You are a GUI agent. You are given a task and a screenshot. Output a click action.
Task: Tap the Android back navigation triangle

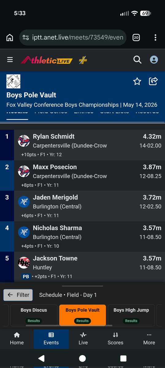(x=41, y=358)
